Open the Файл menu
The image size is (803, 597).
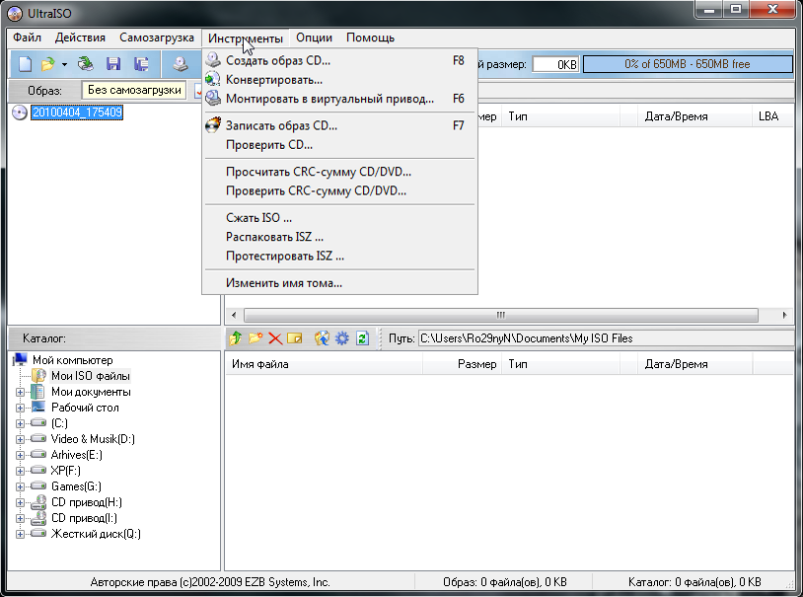pyautogui.click(x=27, y=37)
